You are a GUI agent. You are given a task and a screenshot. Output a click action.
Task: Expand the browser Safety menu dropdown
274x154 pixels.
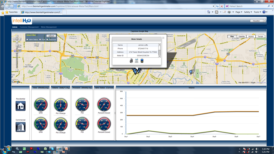pyautogui.click(x=248, y=12)
